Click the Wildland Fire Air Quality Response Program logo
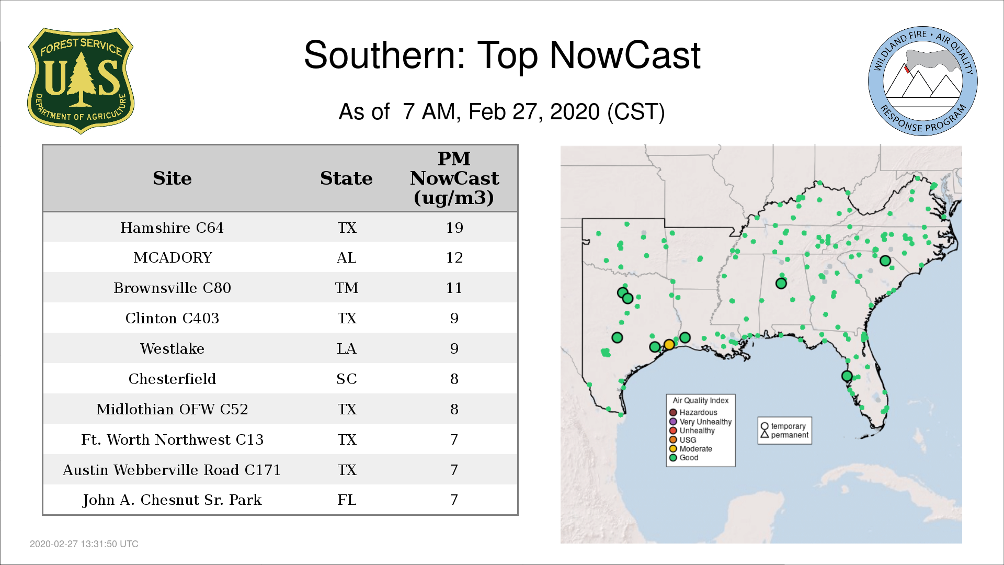This screenshot has height=565, width=1004. 922,81
